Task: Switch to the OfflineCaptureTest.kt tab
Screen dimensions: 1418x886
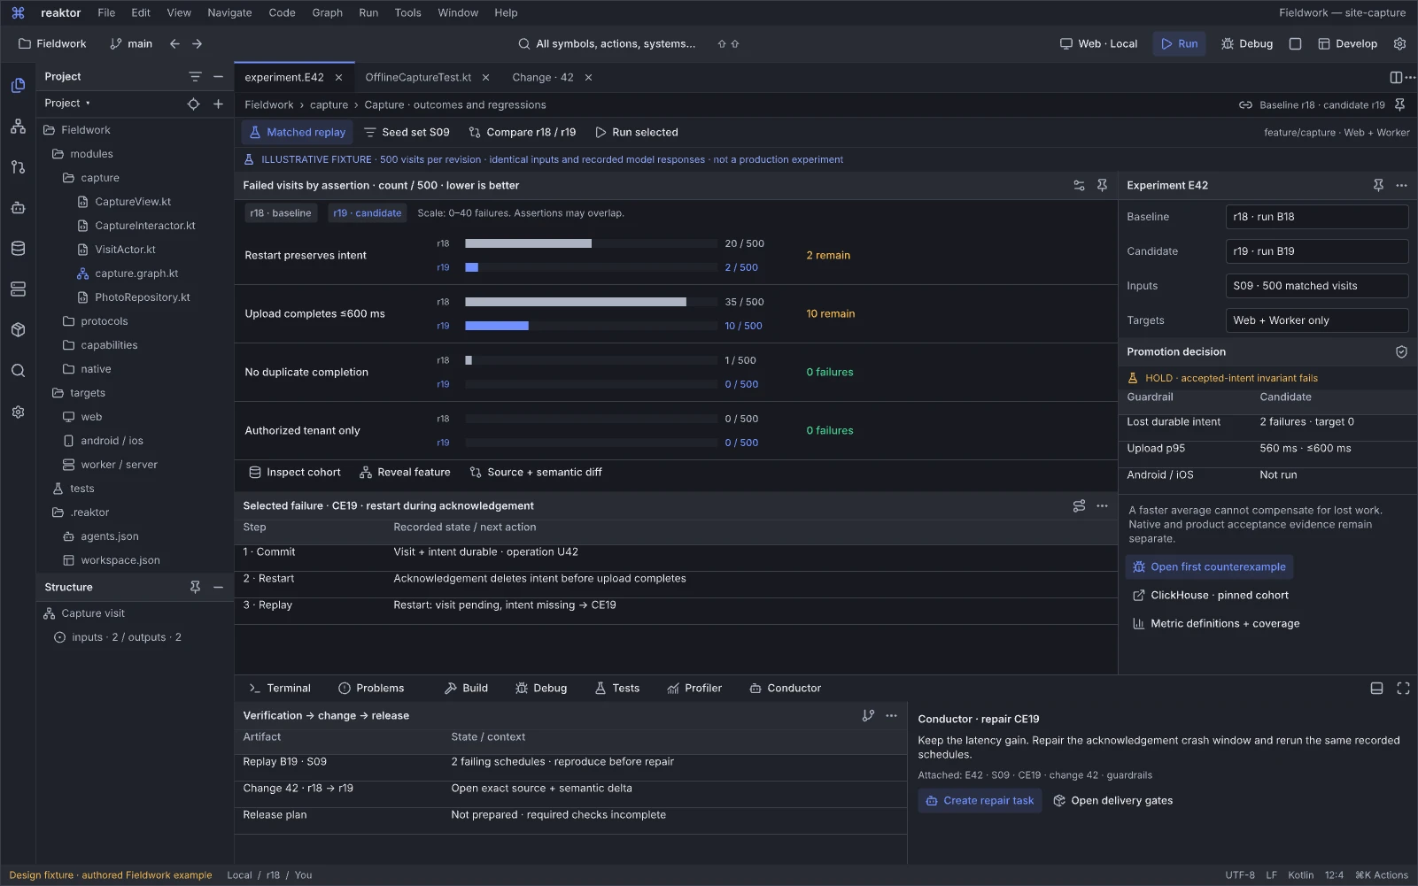Action: click(x=418, y=78)
